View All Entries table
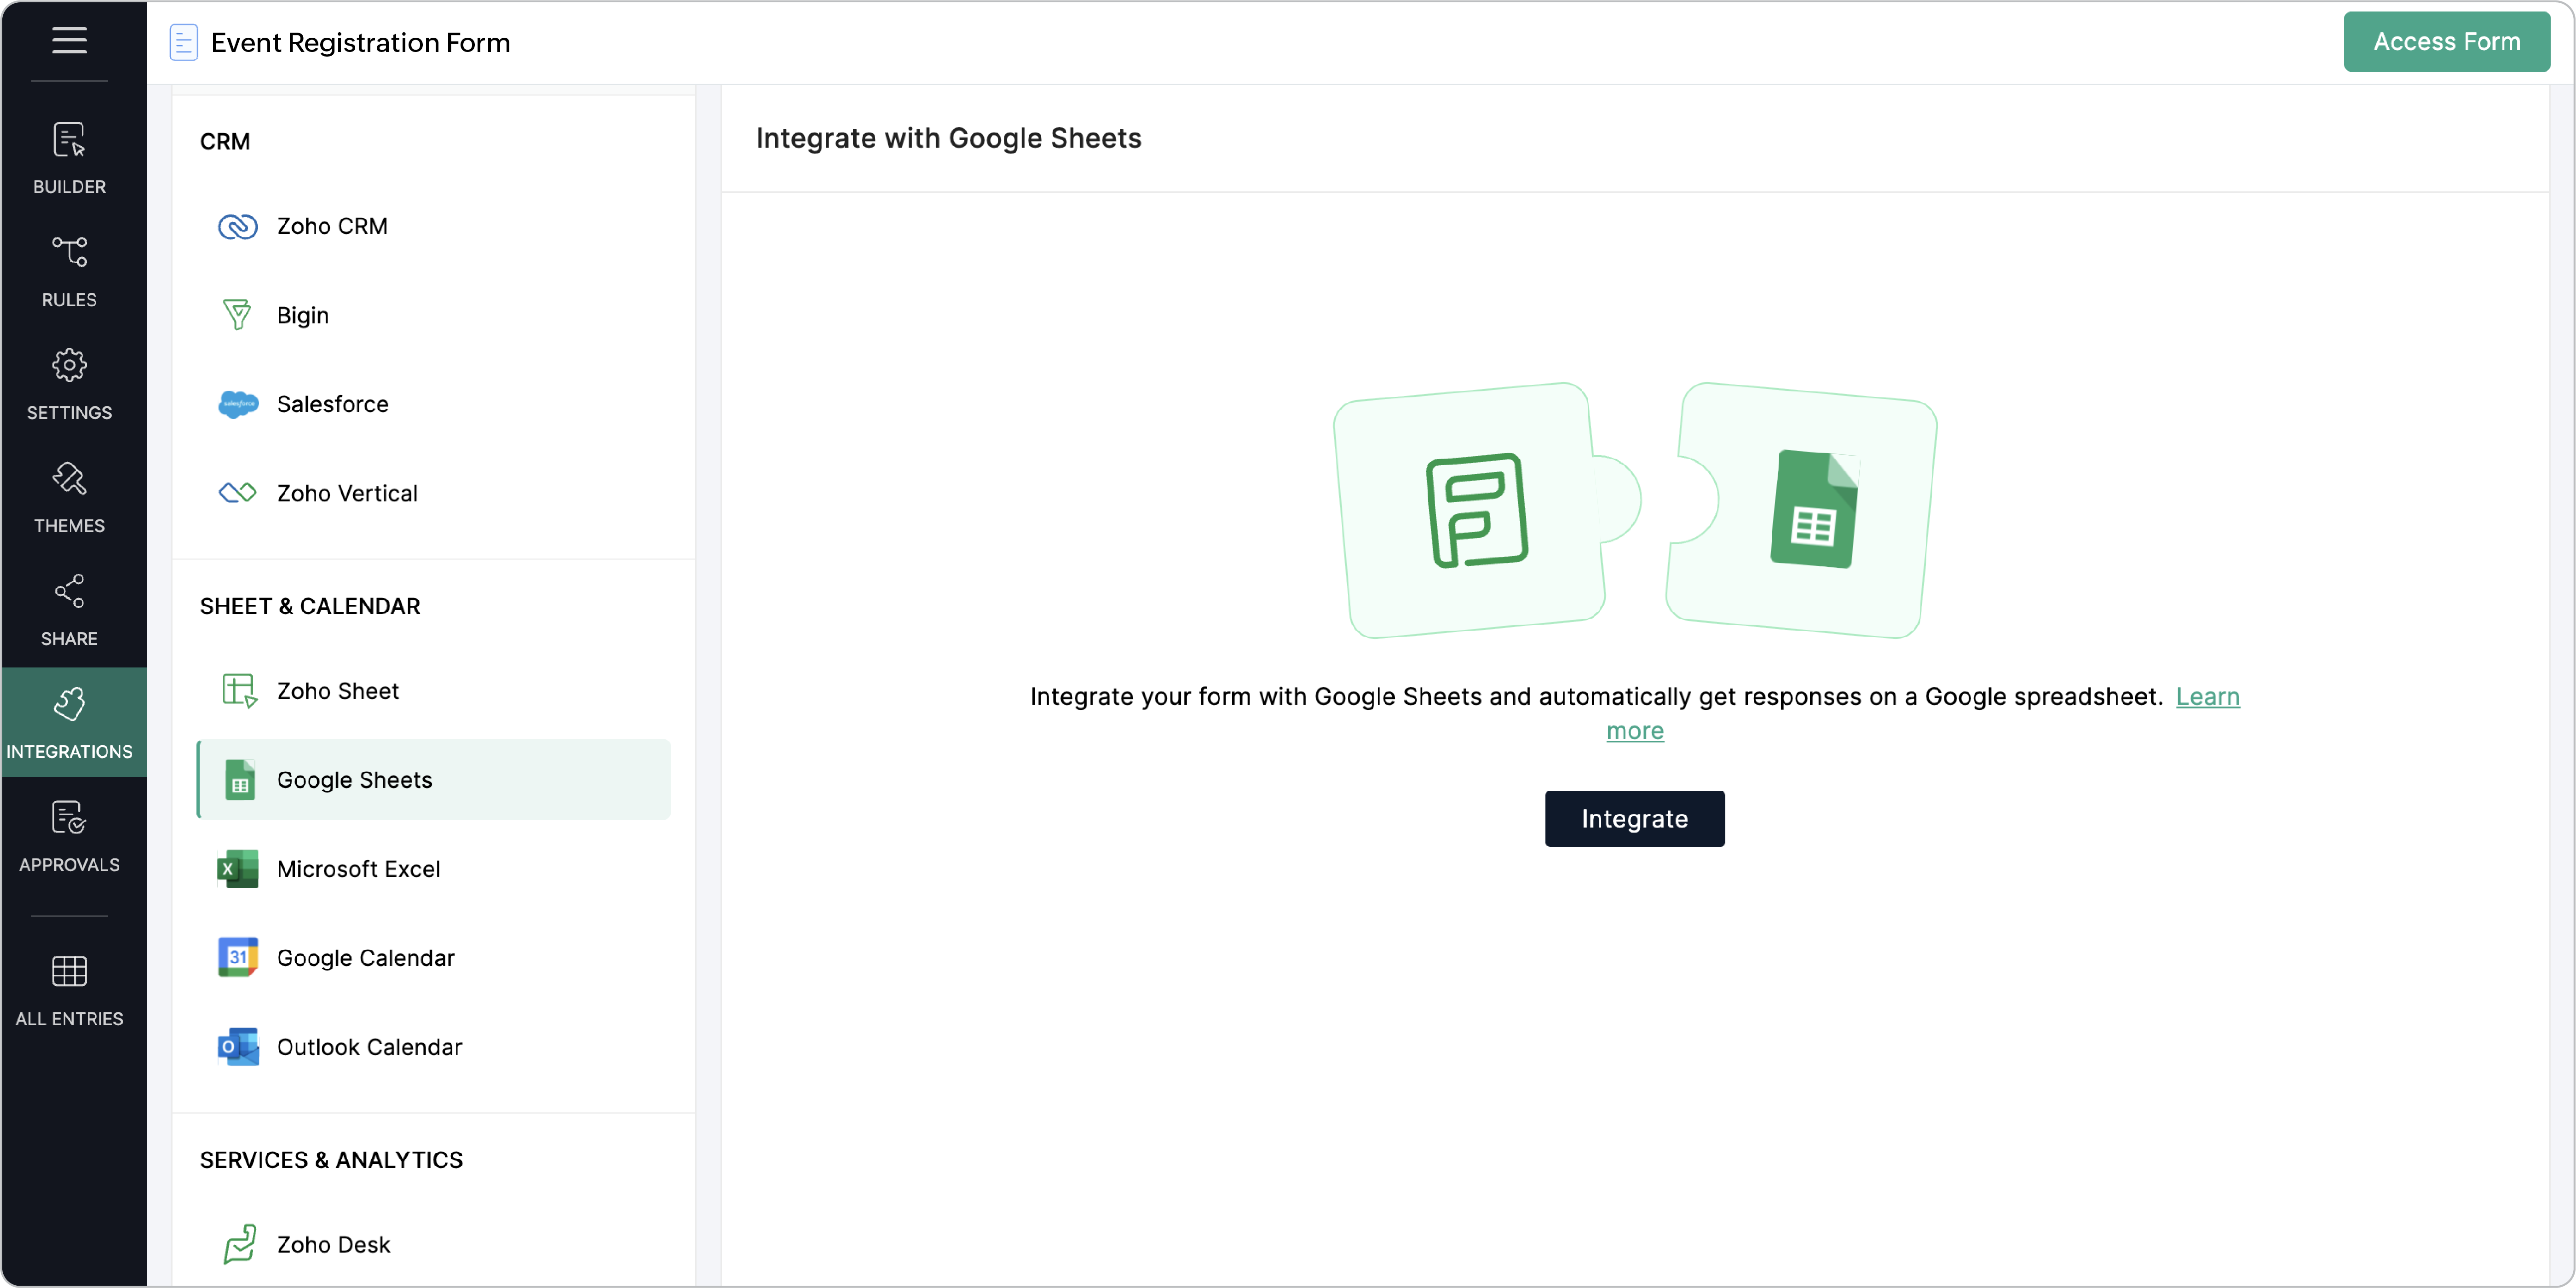Screen dimensions: 2576x1288 (x=69, y=990)
